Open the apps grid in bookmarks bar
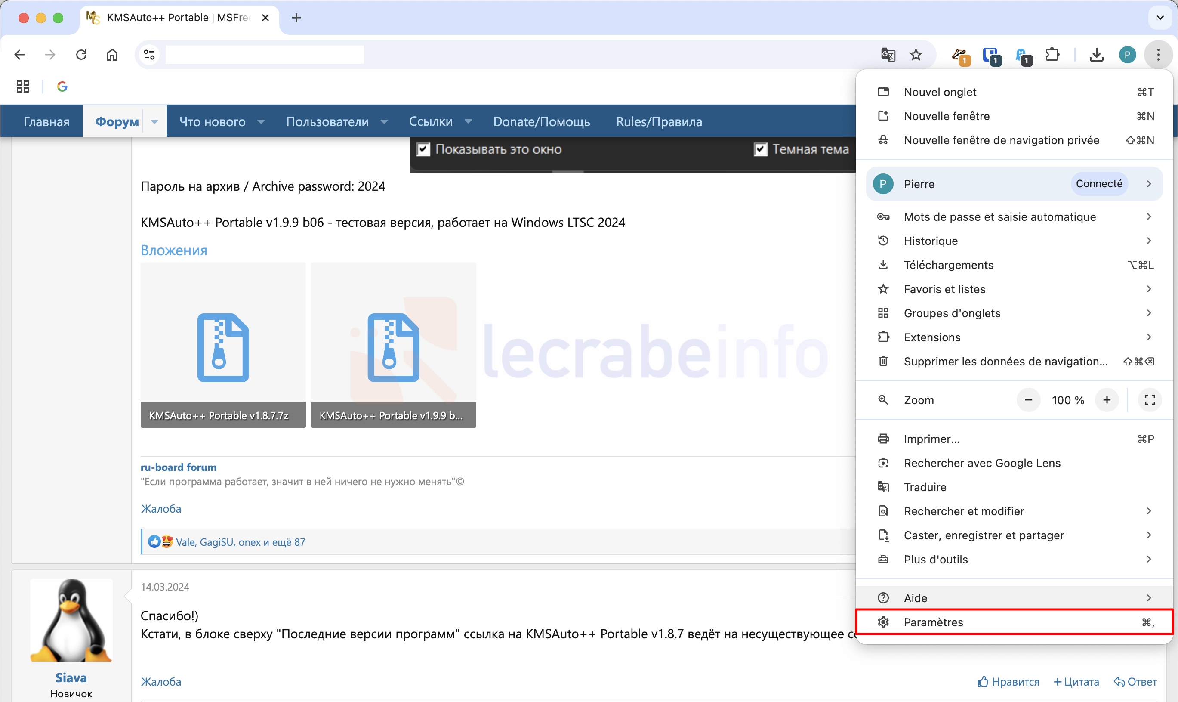Screen dimensions: 1178x702 coord(23,87)
